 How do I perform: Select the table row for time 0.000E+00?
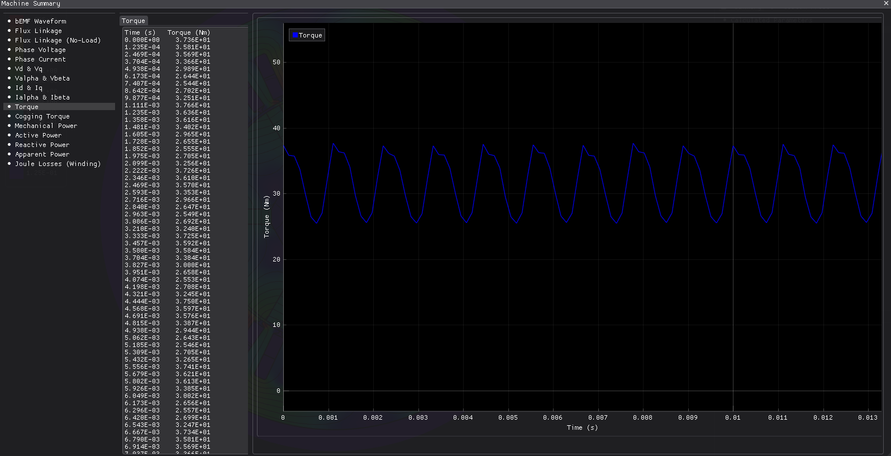click(x=168, y=40)
